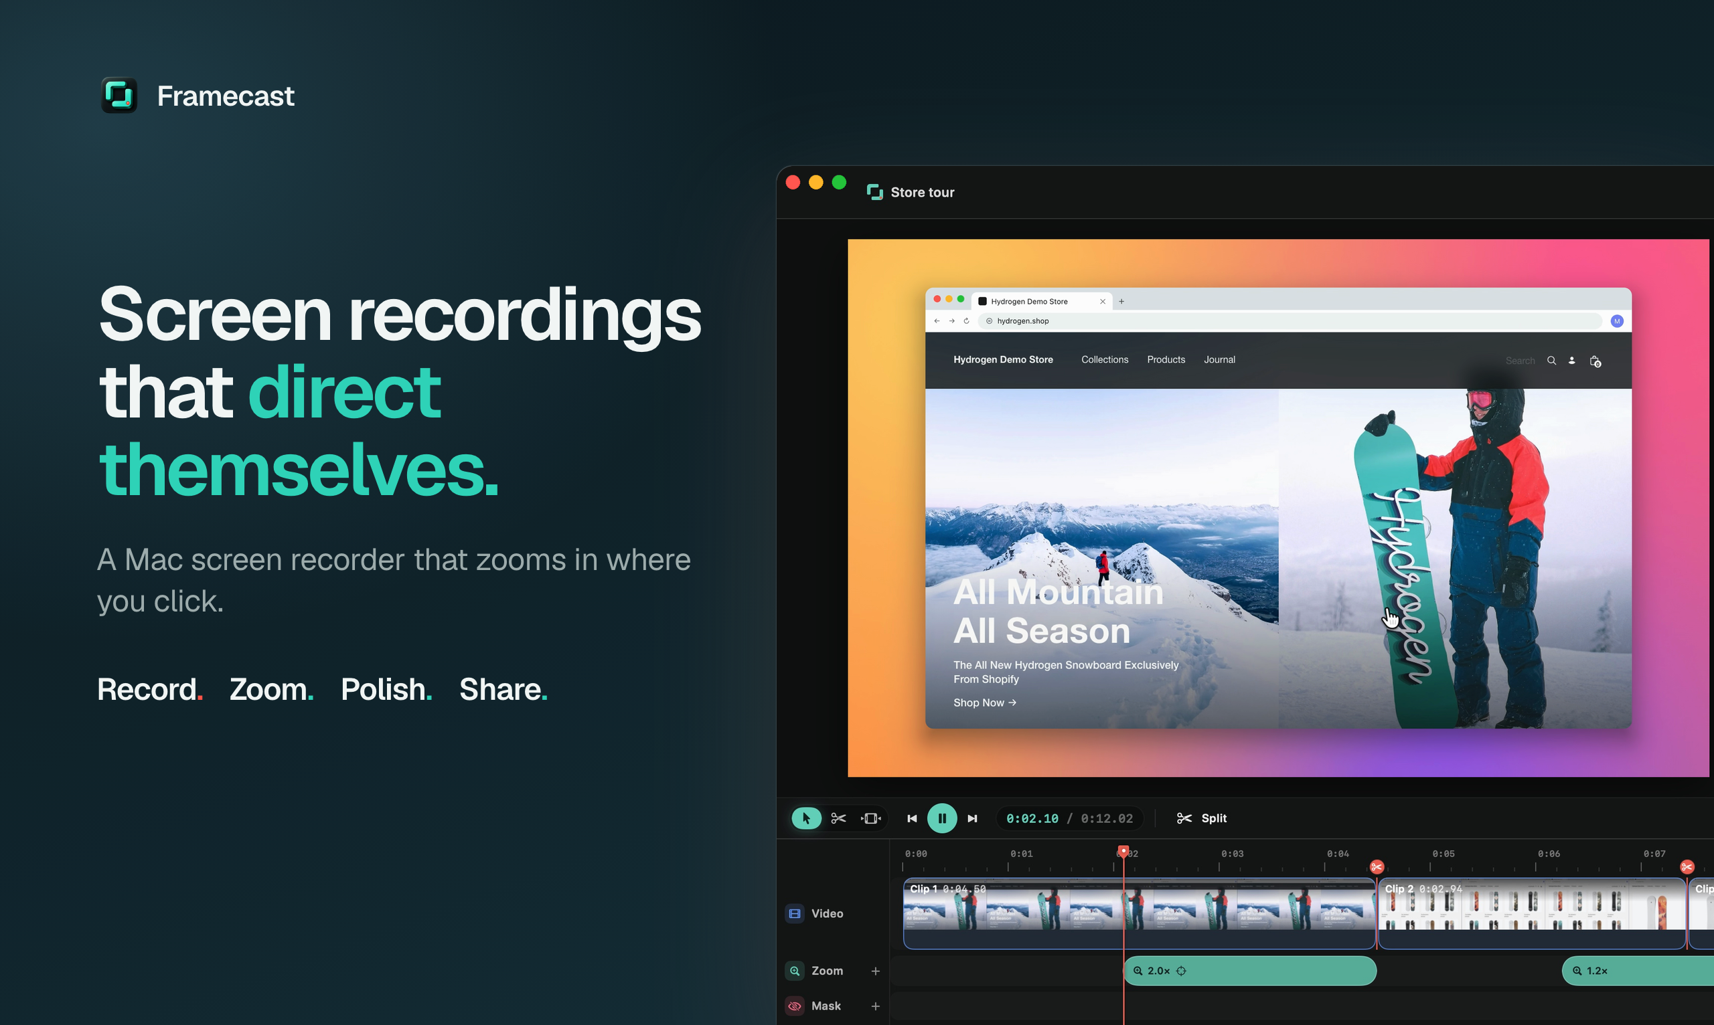Click the browser reload icon
The image size is (1714, 1025).
[966, 321]
